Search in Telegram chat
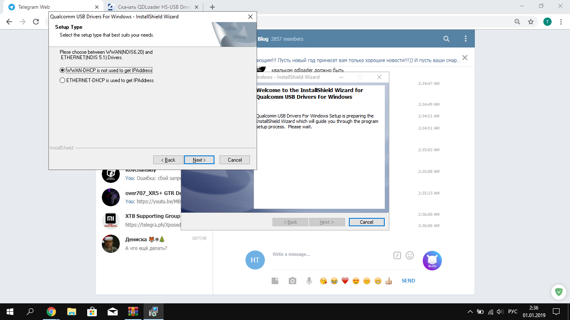Image resolution: width=570 pixels, height=320 pixels. point(446,39)
